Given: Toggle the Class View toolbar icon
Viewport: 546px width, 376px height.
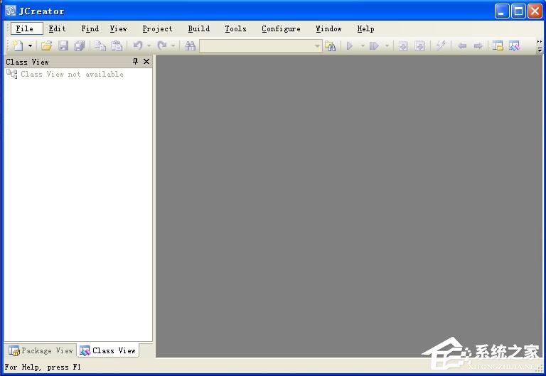Looking at the screenshot, I should coord(514,45).
